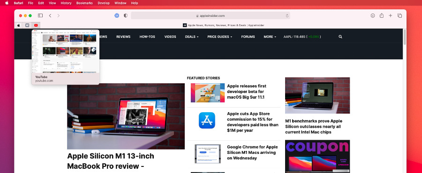Click the site search magnifier icon
This screenshot has width=422, height=173.
pos(340,37)
